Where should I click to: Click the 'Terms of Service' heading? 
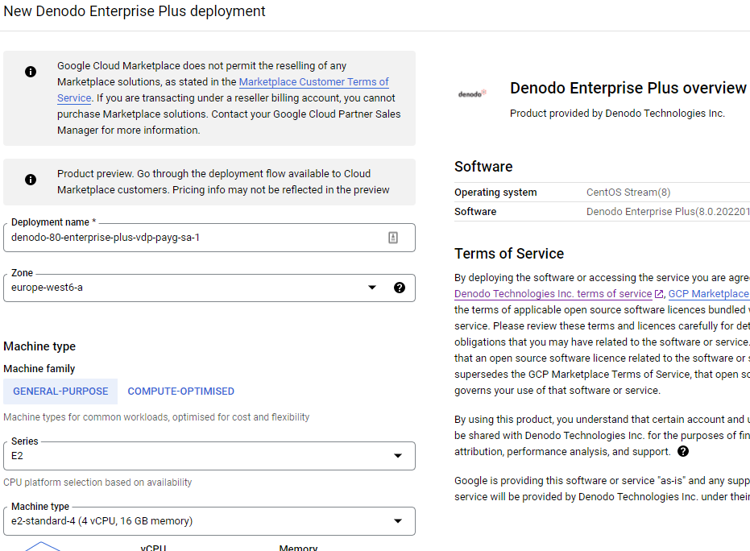(x=509, y=254)
